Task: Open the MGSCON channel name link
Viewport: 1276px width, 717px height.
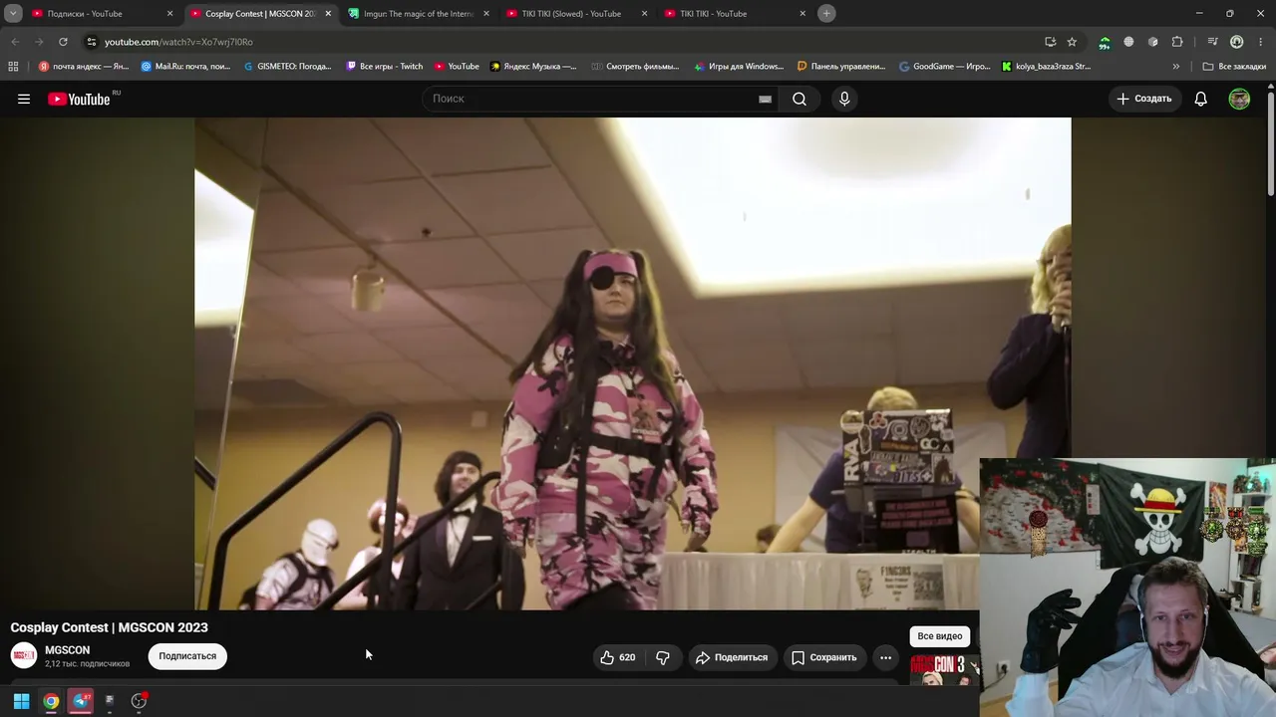Action: (x=67, y=650)
